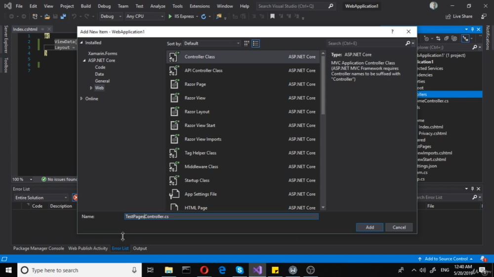Switch to small icons list view

(255, 43)
